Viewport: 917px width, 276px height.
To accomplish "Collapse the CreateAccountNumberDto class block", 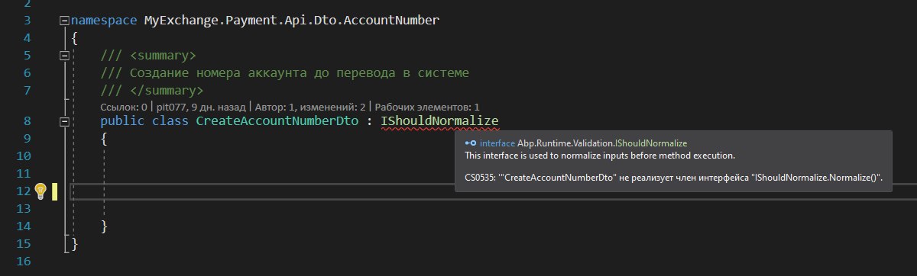I will point(64,121).
